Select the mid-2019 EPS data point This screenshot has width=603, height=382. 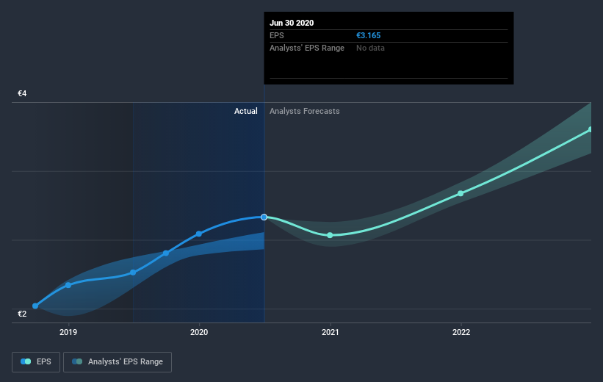133,273
